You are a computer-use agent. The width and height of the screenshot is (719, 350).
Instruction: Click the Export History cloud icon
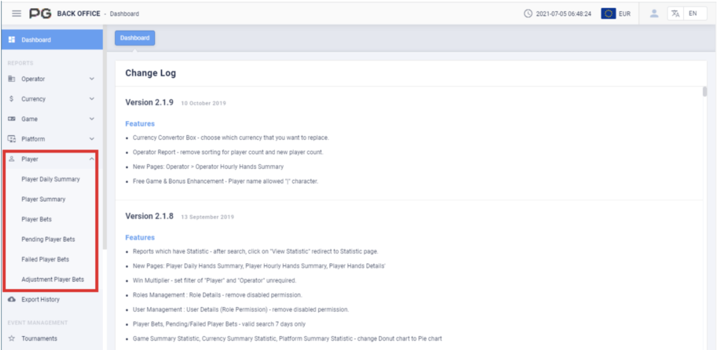coord(12,300)
